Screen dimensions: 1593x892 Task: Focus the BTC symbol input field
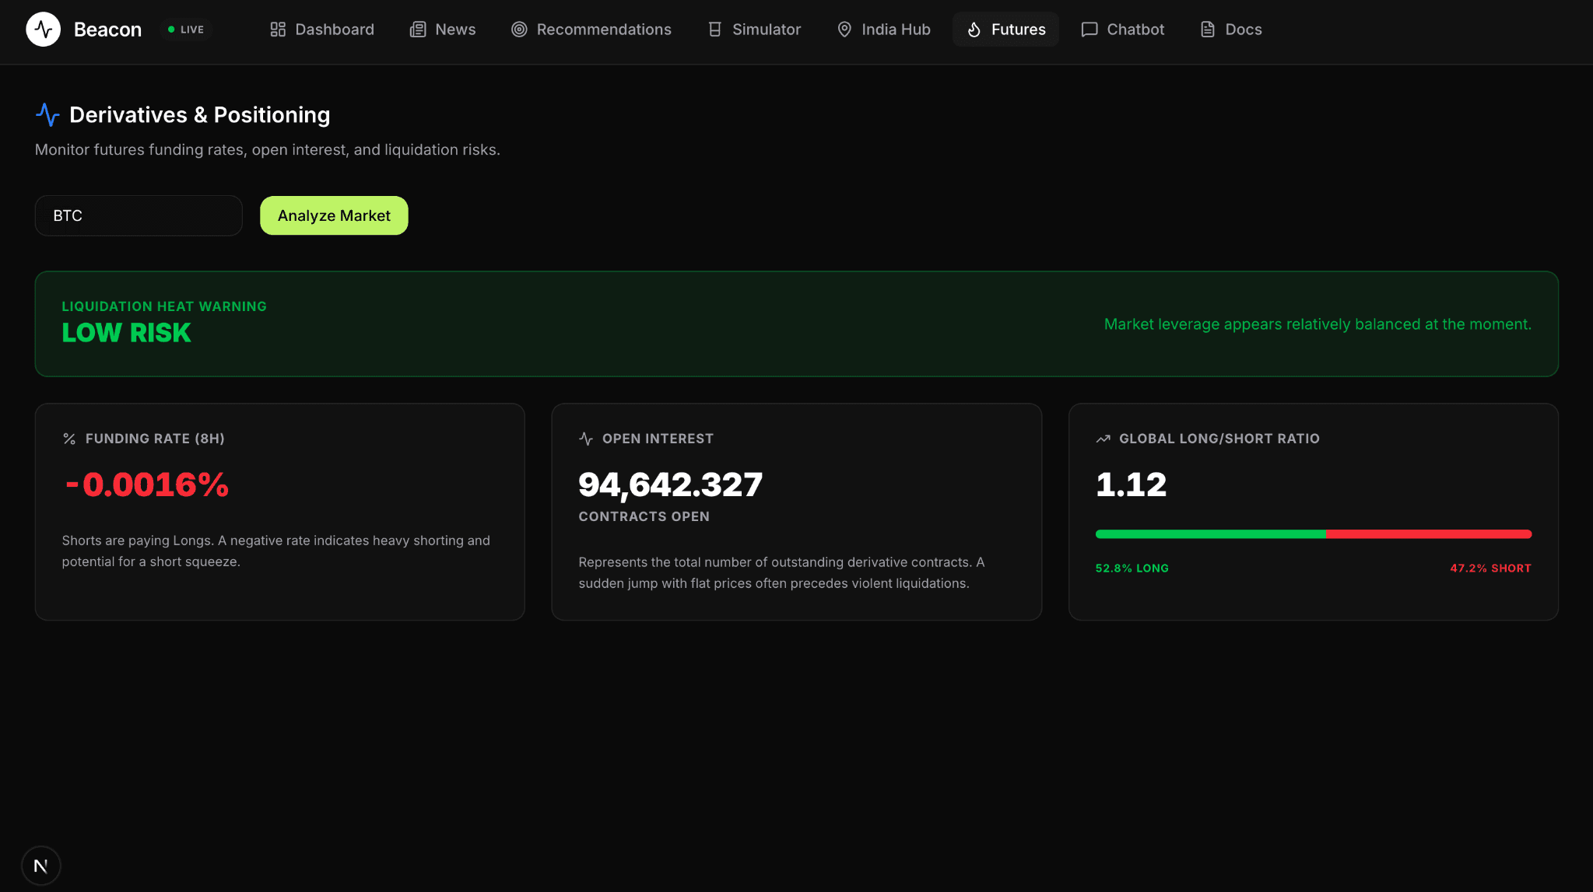139,215
